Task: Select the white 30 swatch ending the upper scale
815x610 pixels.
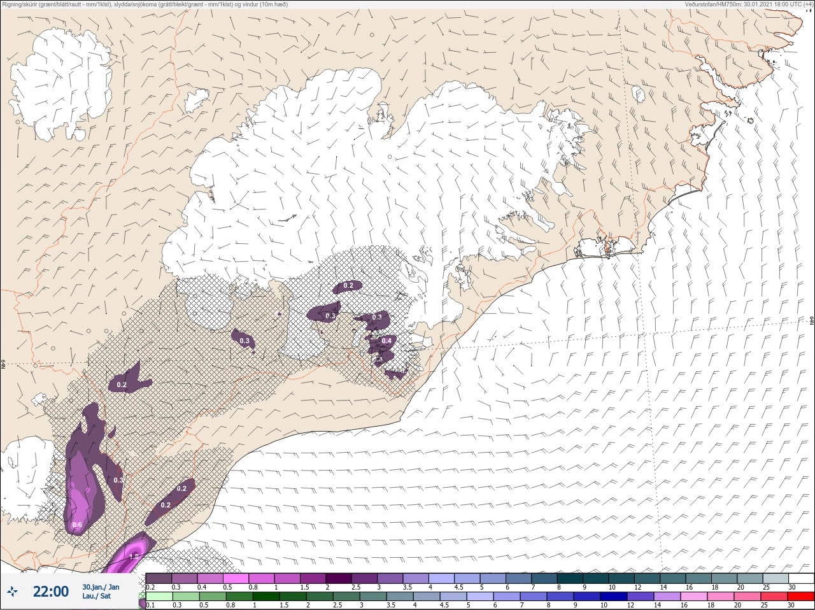Action: [x=801, y=578]
